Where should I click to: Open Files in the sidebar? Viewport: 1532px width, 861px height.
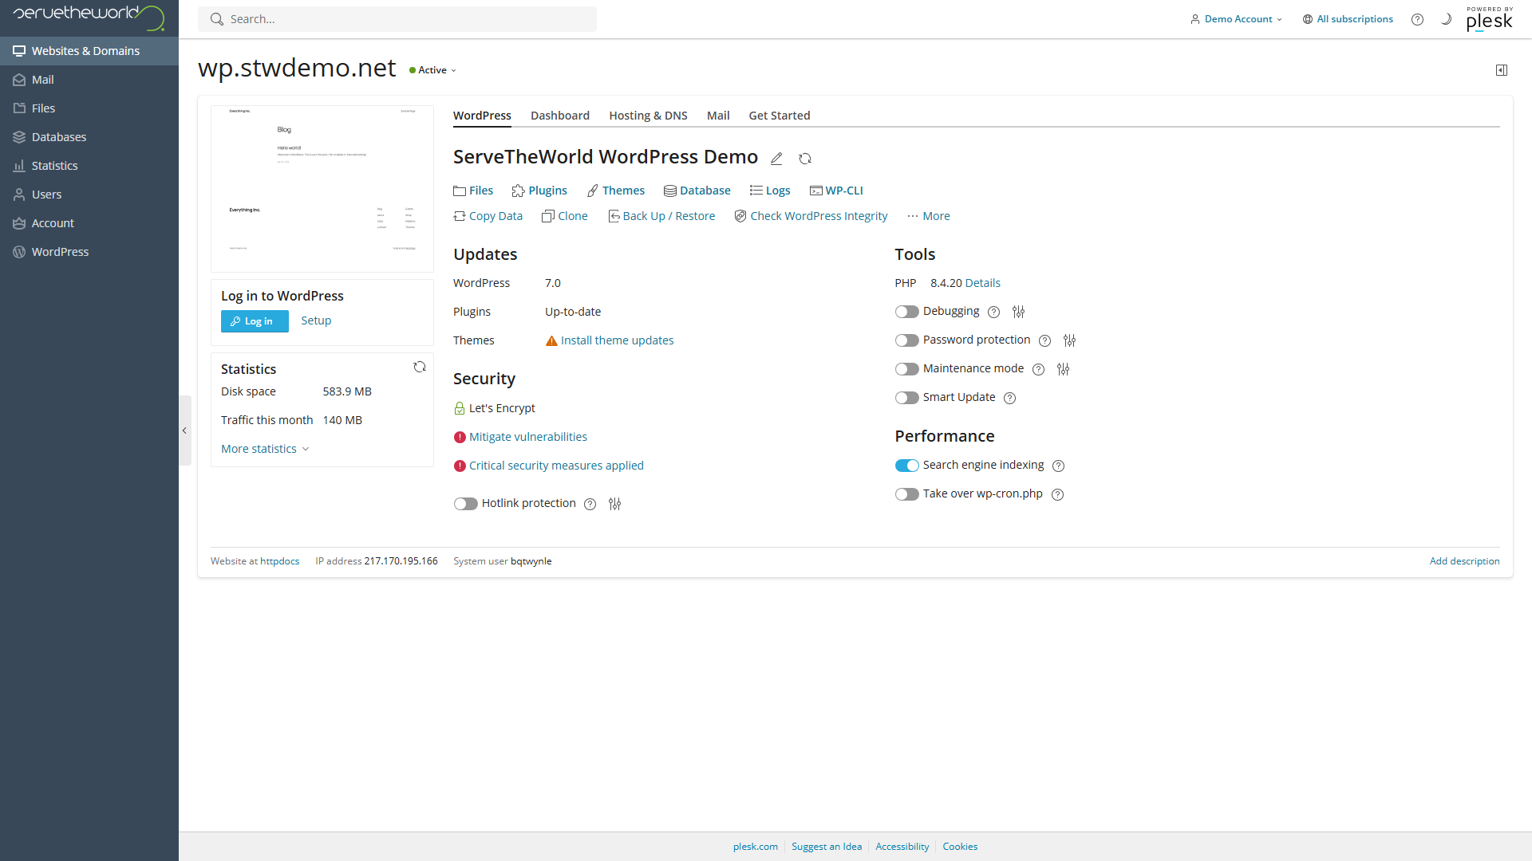pyautogui.click(x=89, y=108)
